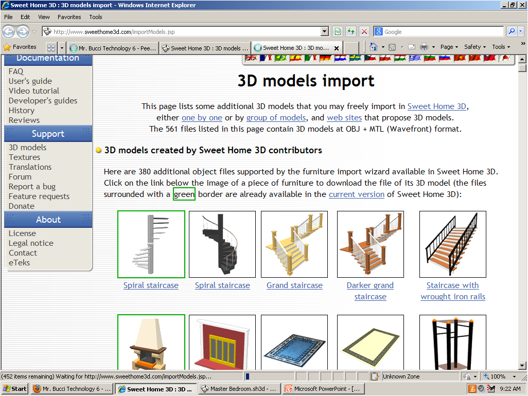Open the Home dropdown arrow
This screenshot has width=528, height=396.
(x=383, y=47)
